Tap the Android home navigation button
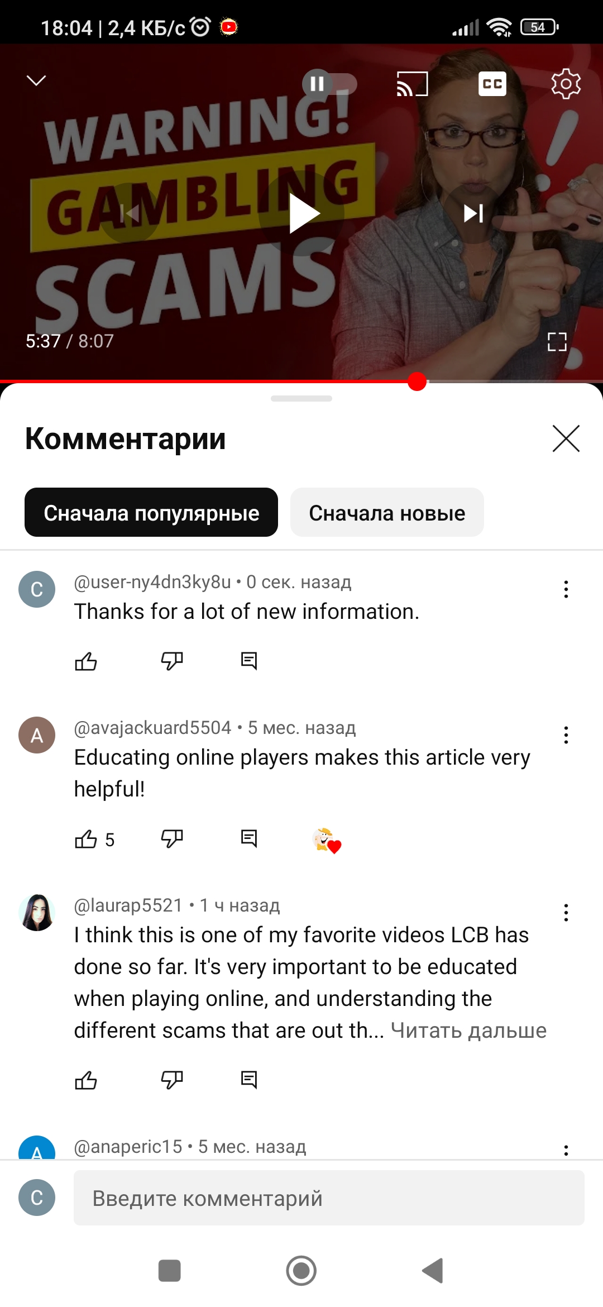Image resolution: width=603 pixels, height=1307 pixels. [301, 1271]
